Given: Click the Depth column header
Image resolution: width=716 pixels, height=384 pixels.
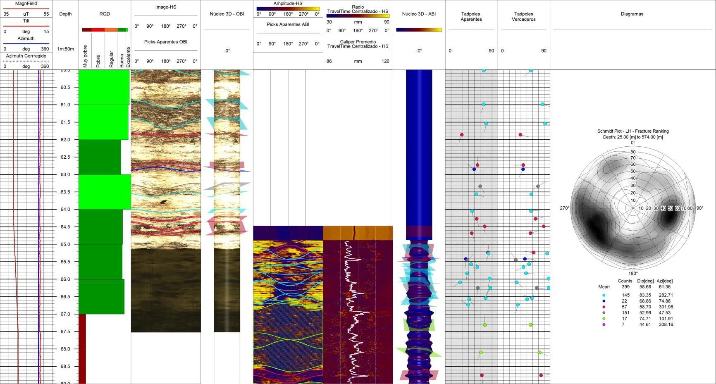Looking at the screenshot, I should [x=65, y=14].
